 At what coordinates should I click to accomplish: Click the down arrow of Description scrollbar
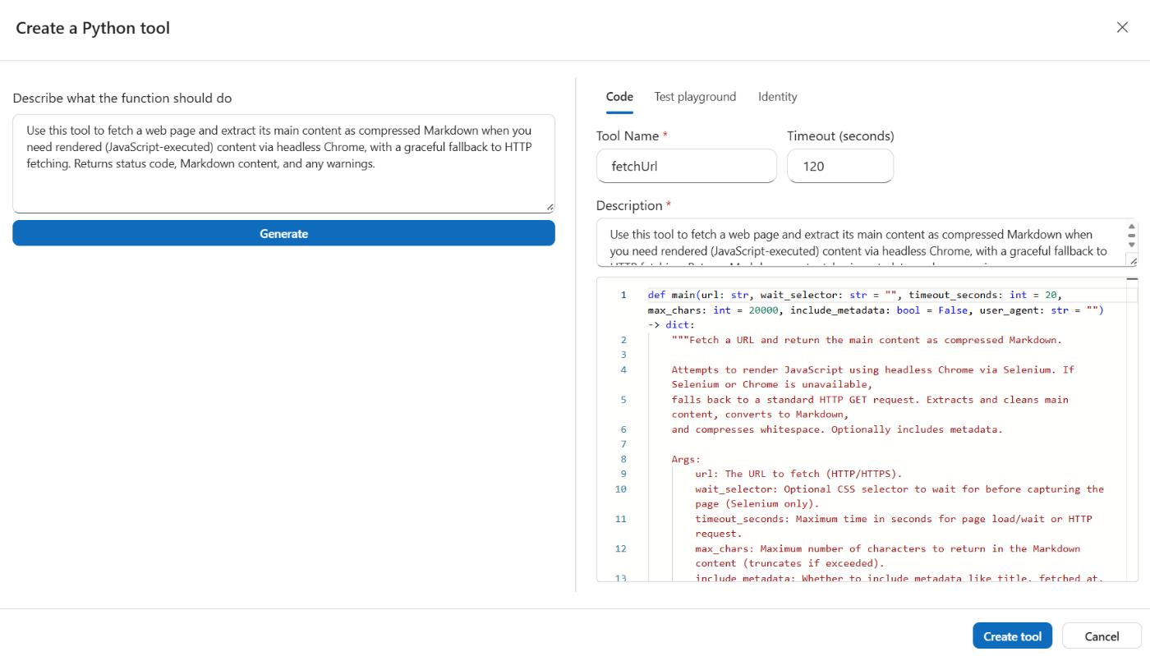coord(1132,244)
